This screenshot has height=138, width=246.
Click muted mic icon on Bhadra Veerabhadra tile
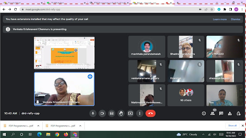click(199, 40)
